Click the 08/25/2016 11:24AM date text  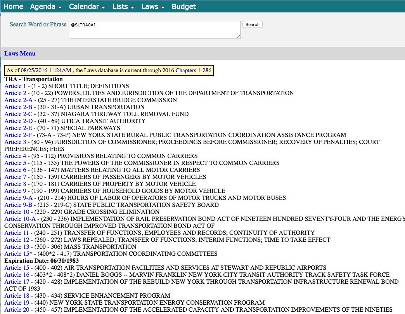[x=46, y=70]
